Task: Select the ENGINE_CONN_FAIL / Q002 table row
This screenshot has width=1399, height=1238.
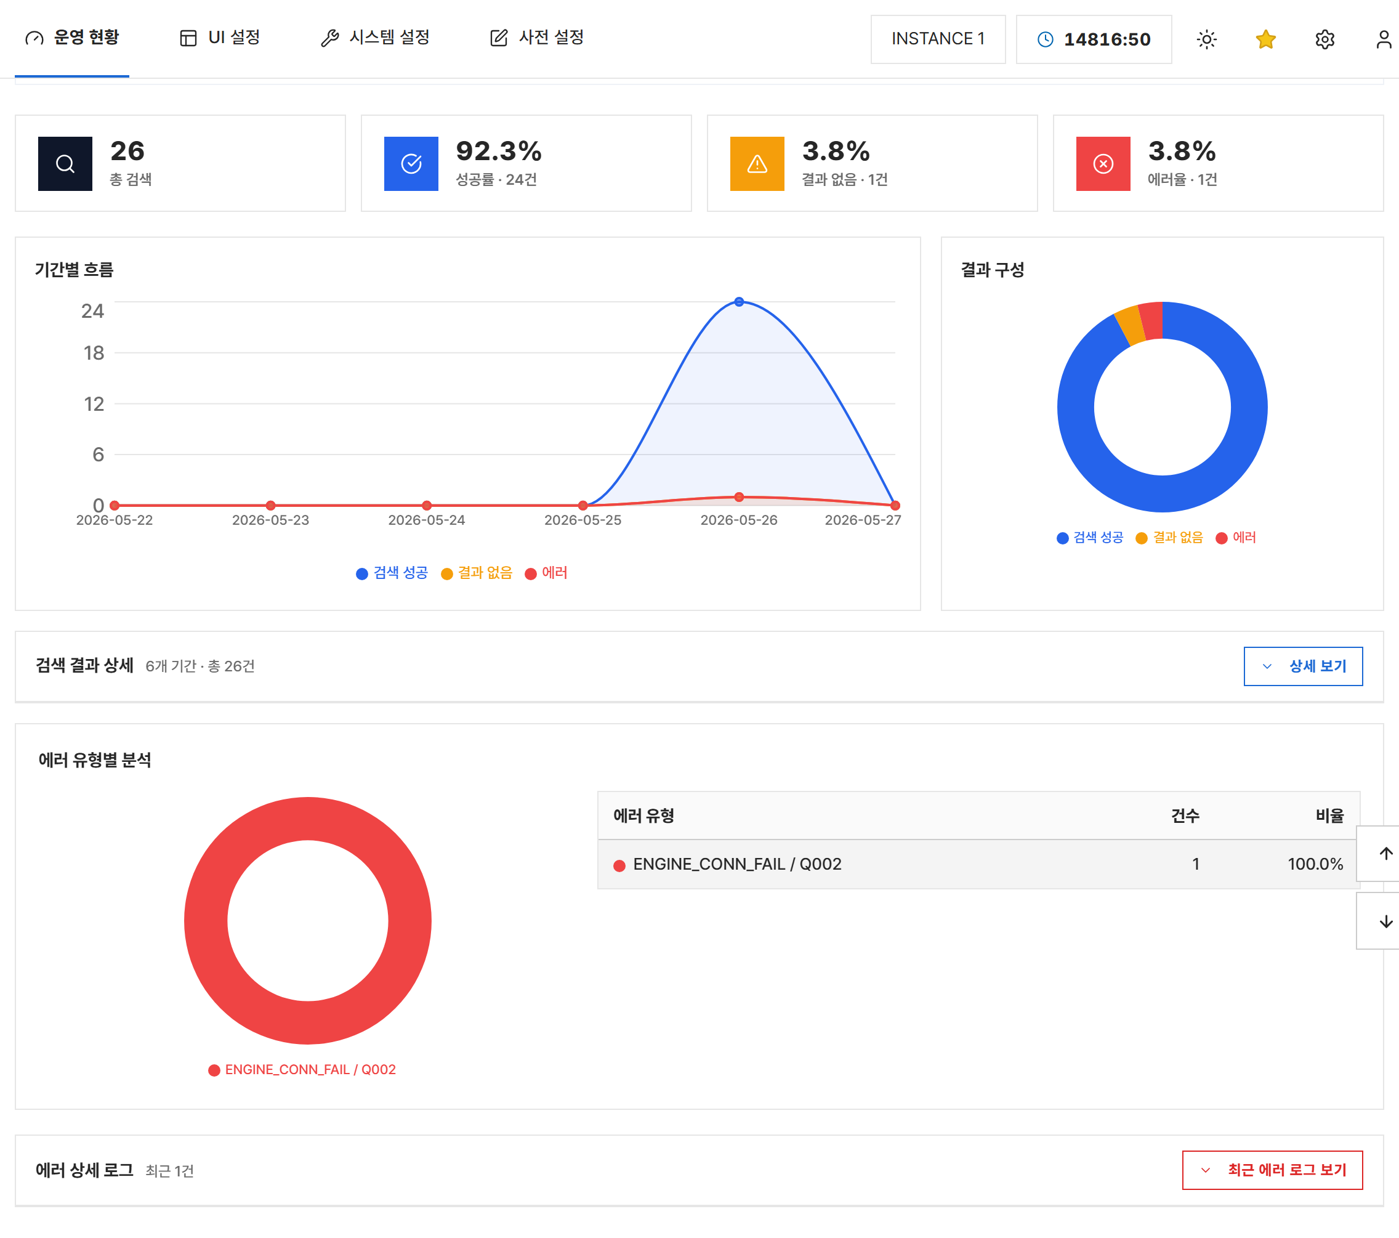Action: pos(978,864)
